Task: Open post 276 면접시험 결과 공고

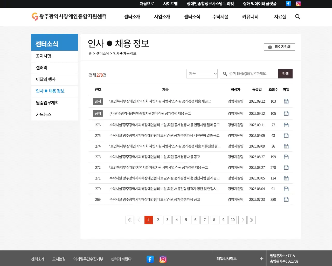Action: (164, 125)
